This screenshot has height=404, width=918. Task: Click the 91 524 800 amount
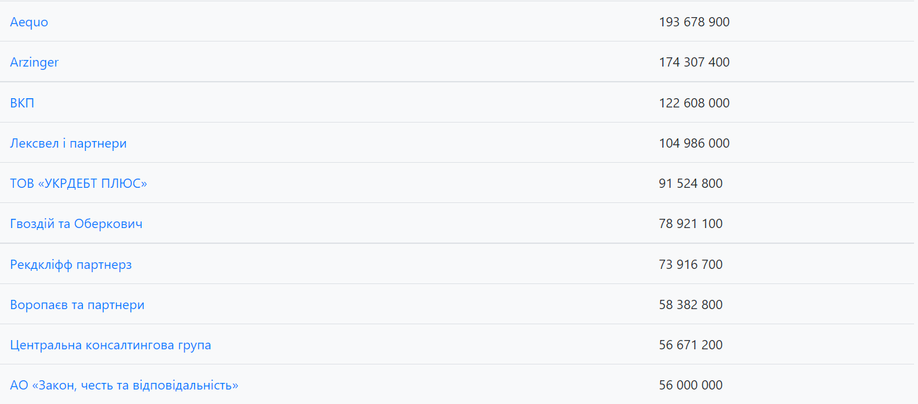click(691, 183)
